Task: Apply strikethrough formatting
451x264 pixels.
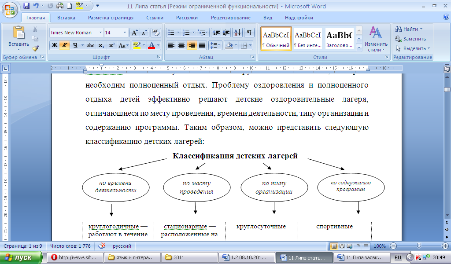Action: [x=91, y=45]
